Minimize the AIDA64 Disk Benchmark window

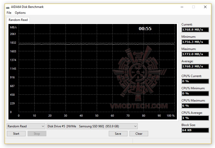coord(182,7)
